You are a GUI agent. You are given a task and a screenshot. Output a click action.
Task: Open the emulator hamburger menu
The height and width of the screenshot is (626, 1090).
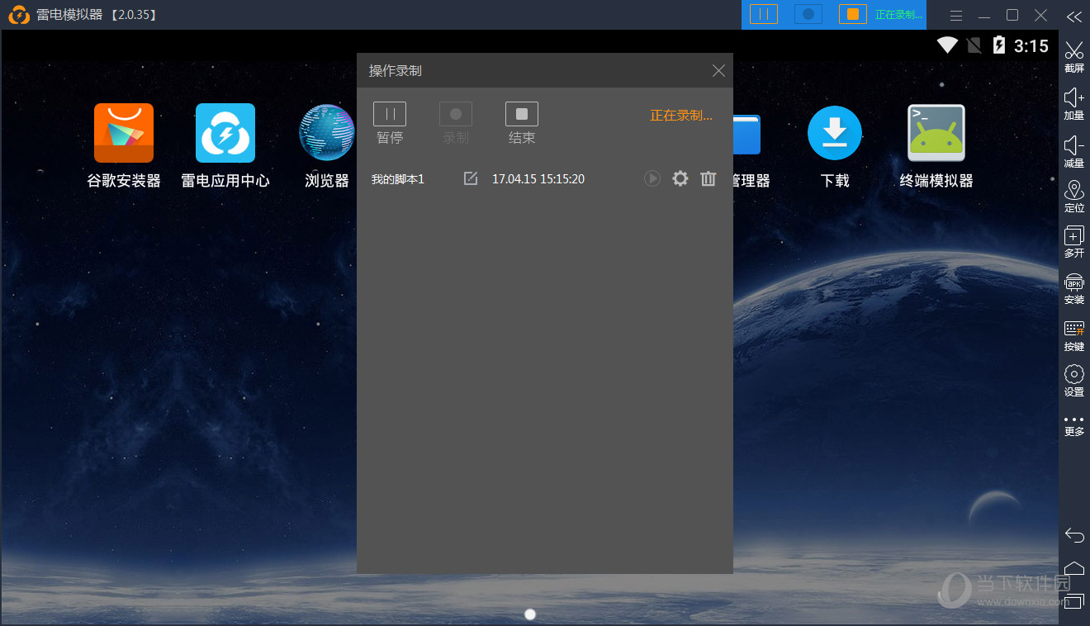(x=956, y=16)
